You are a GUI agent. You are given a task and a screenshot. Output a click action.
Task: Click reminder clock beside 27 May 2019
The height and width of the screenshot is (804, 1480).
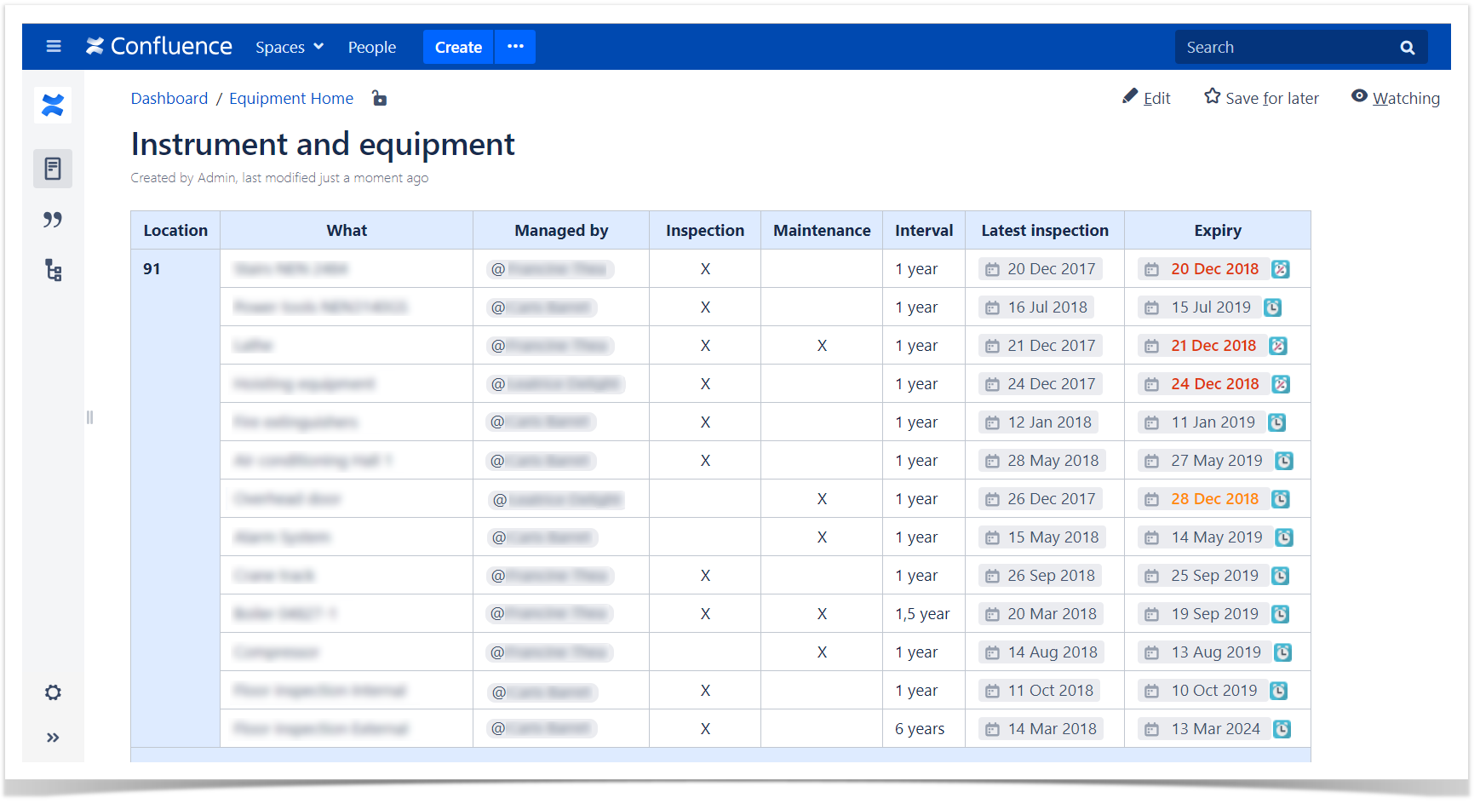(x=1284, y=461)
